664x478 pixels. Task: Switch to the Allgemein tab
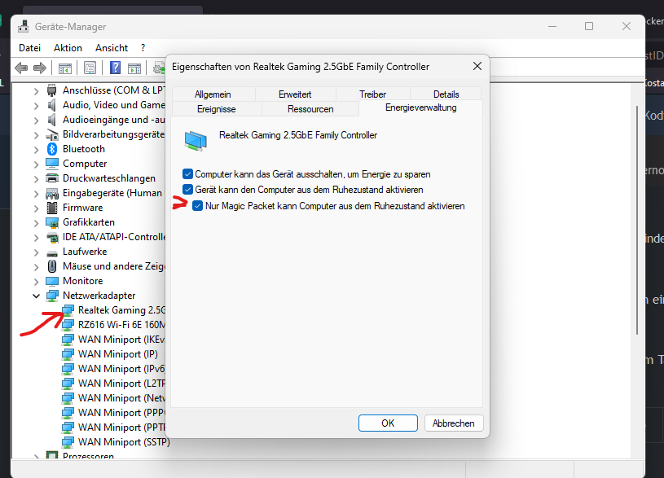coord(213,94)
